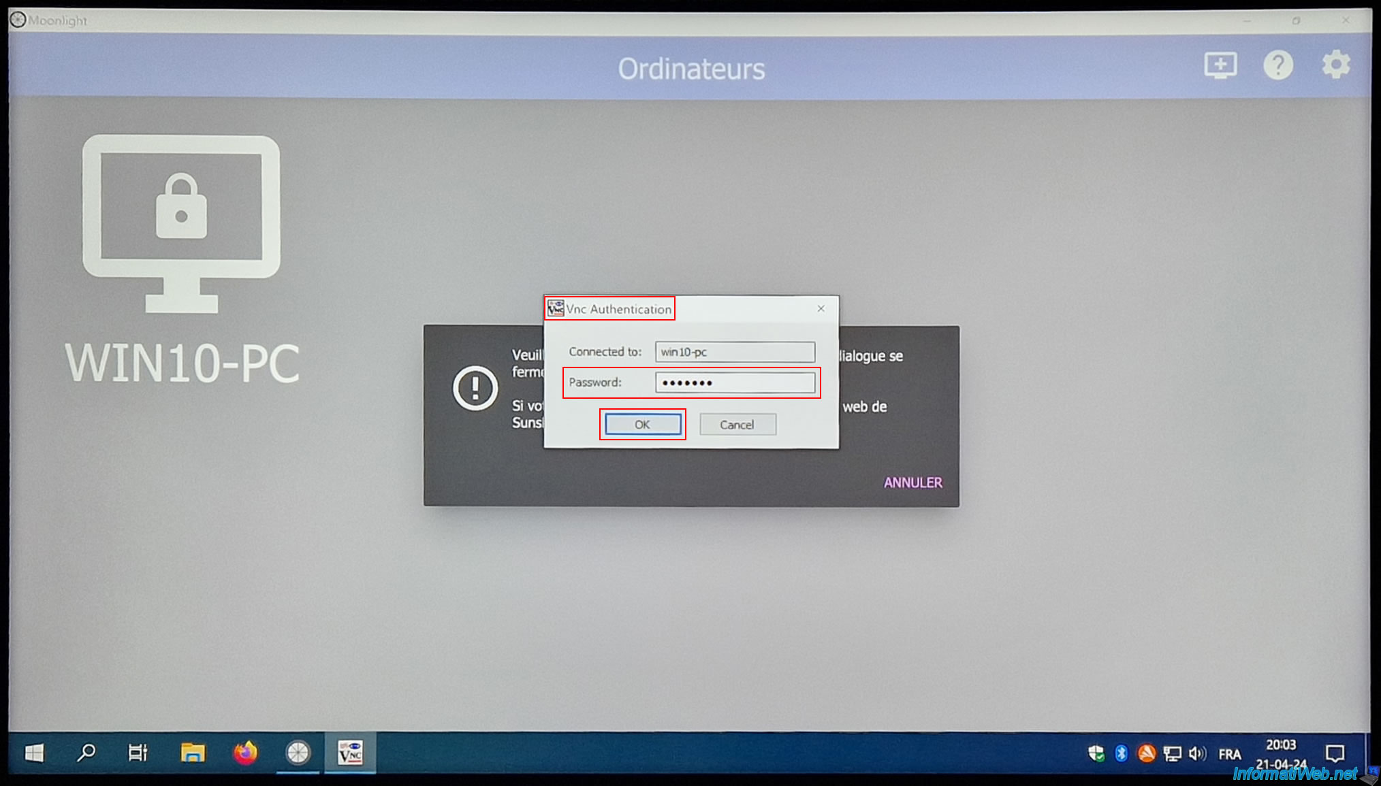The width and height of the screenshot is (1381, 786).
Task: Click the taskbar search magnifier icon
Action: (x=86, y=753)
